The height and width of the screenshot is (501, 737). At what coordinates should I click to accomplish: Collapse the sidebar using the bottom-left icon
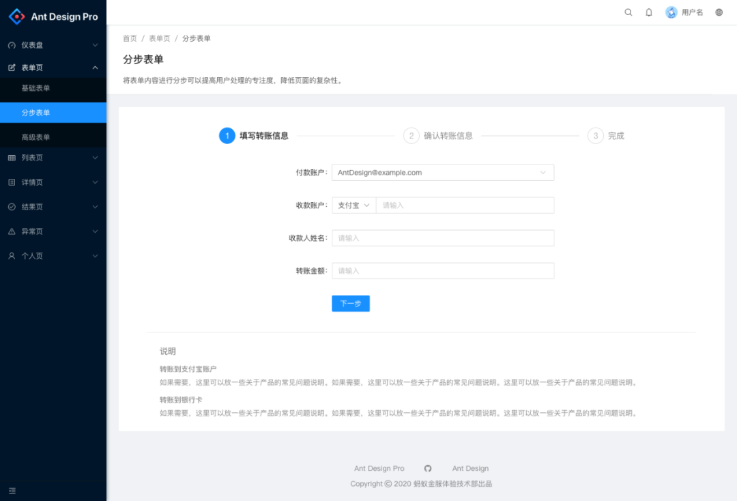[12, 490]
